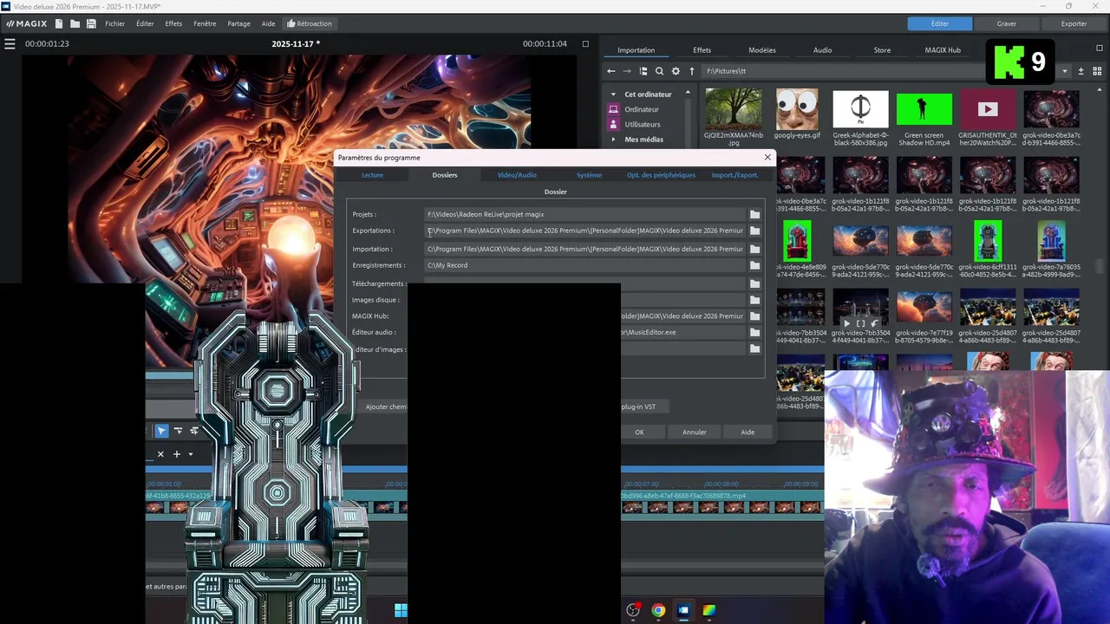This screenshot has width=1110, height=624.
Task: Save the project with the floppy disk icon
Action: pyautogui.click(x=91, y=23)
